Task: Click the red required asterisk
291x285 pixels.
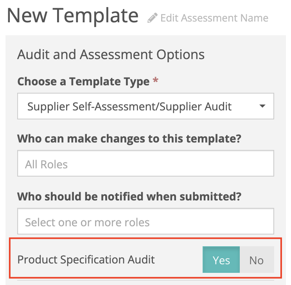Action: [x=156, y=81]
